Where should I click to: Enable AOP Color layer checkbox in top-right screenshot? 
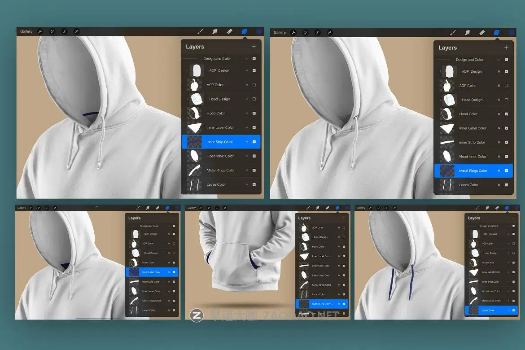coord(507,86)
